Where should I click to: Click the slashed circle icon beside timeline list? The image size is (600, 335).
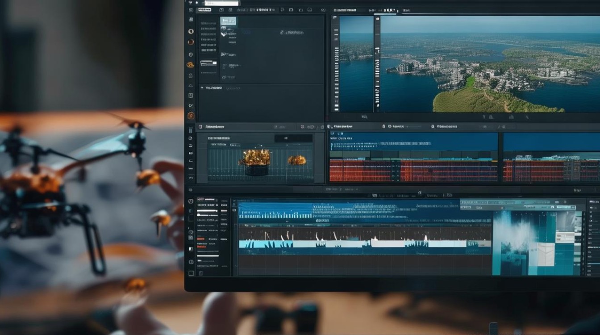pos(191,201)
